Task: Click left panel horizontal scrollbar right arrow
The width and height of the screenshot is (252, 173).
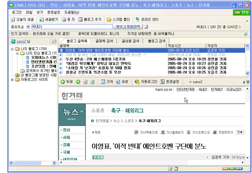Action: tap(54, 163)
